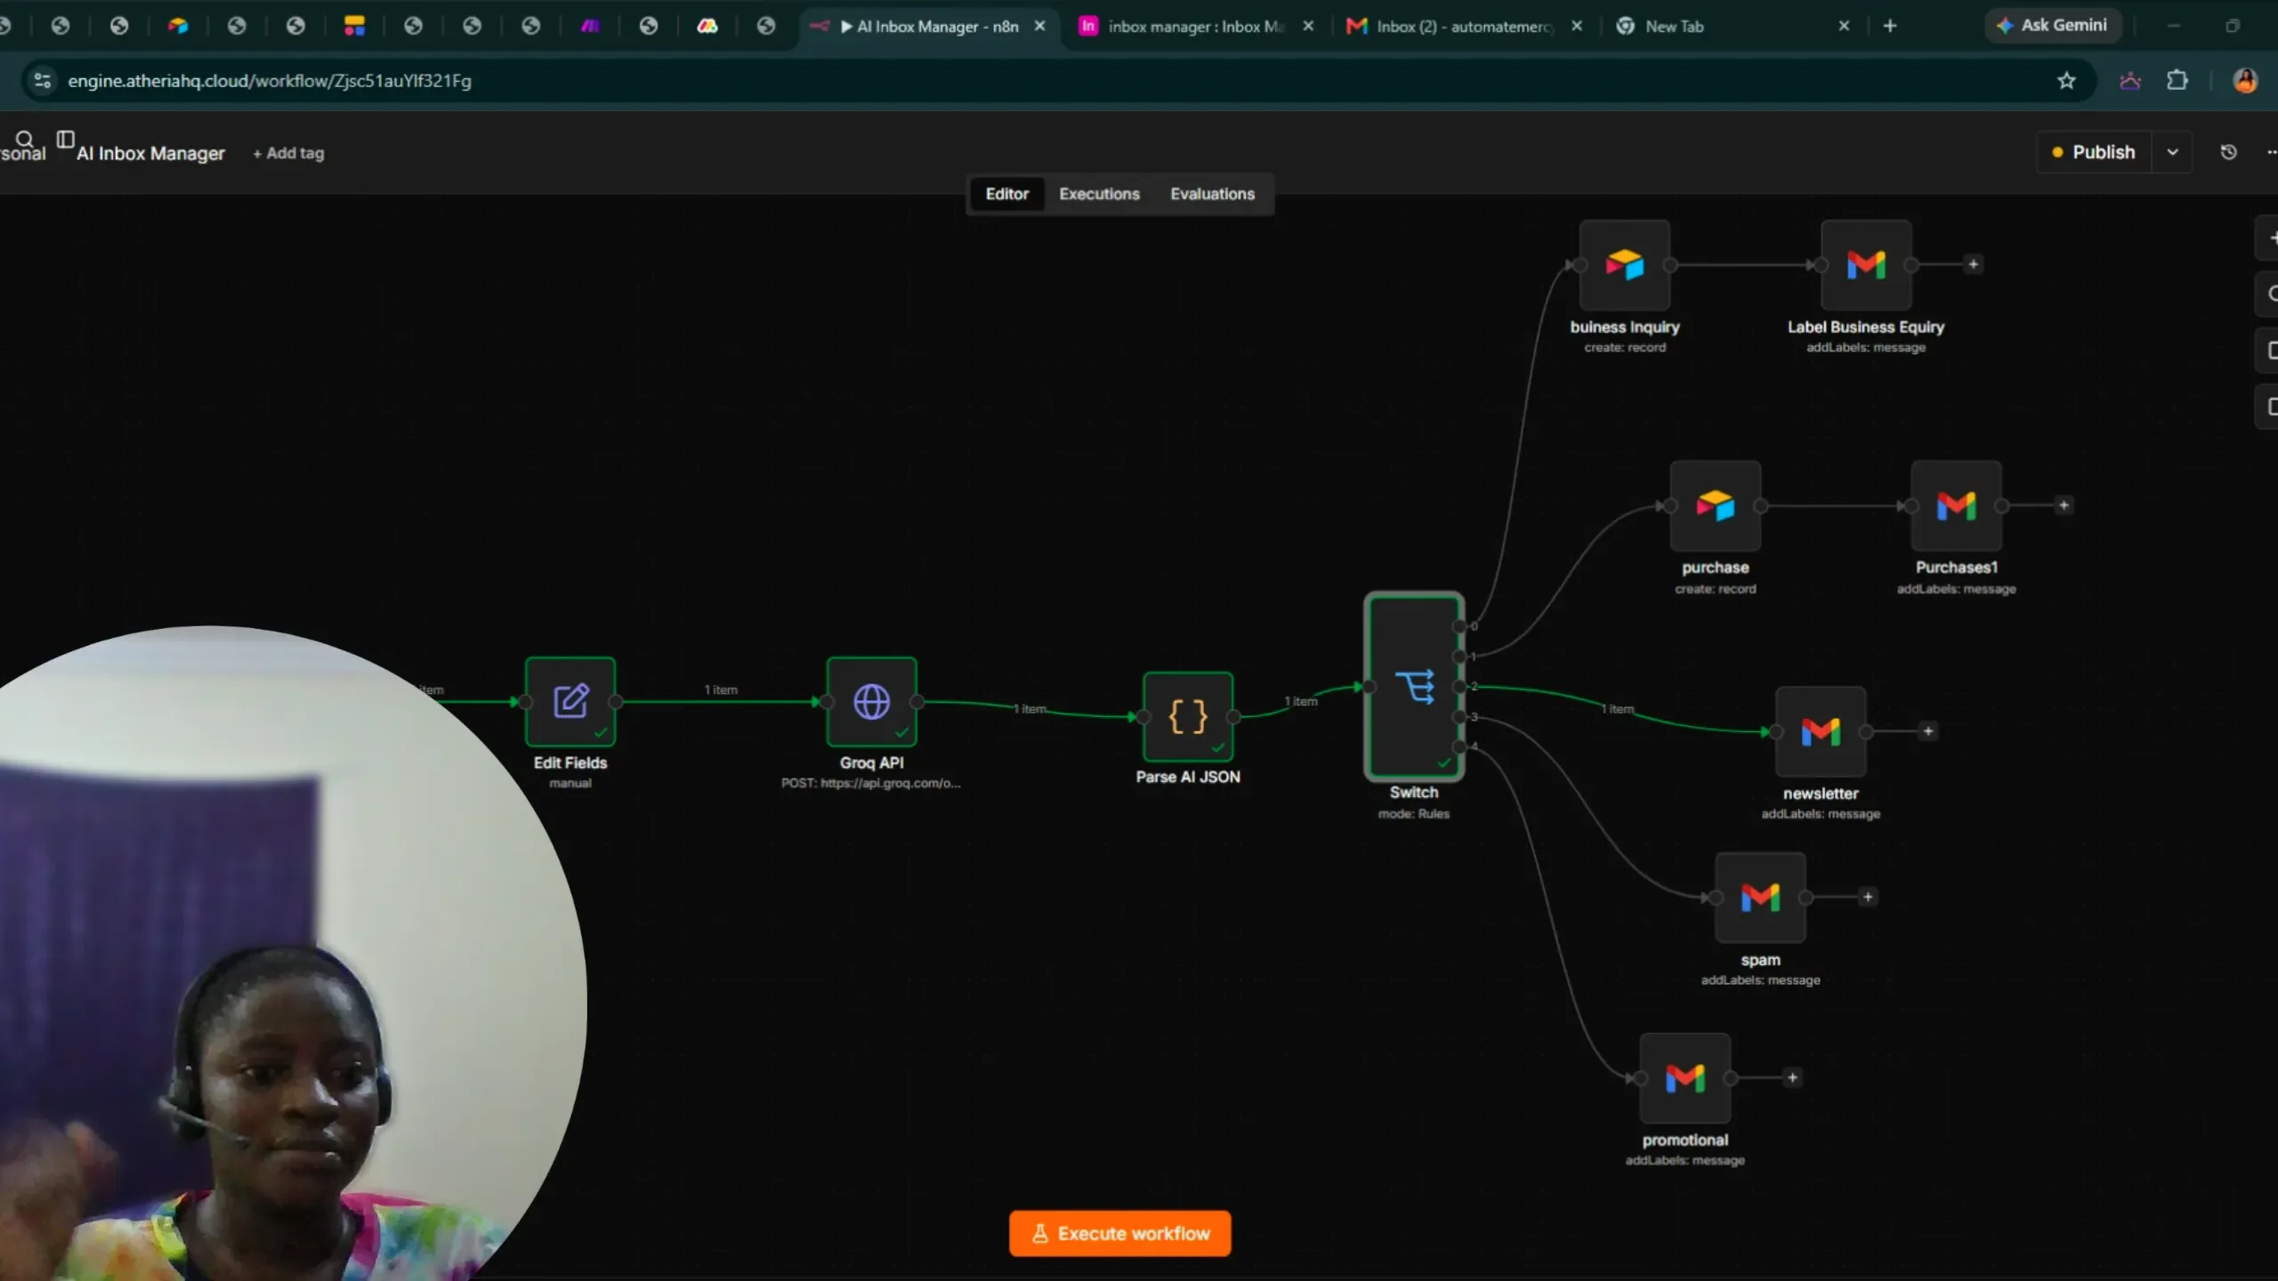Viewport: 2278px width, 1281px height.
Task: Toggle the sidebar panel icon
Action: tap(65, 139)
